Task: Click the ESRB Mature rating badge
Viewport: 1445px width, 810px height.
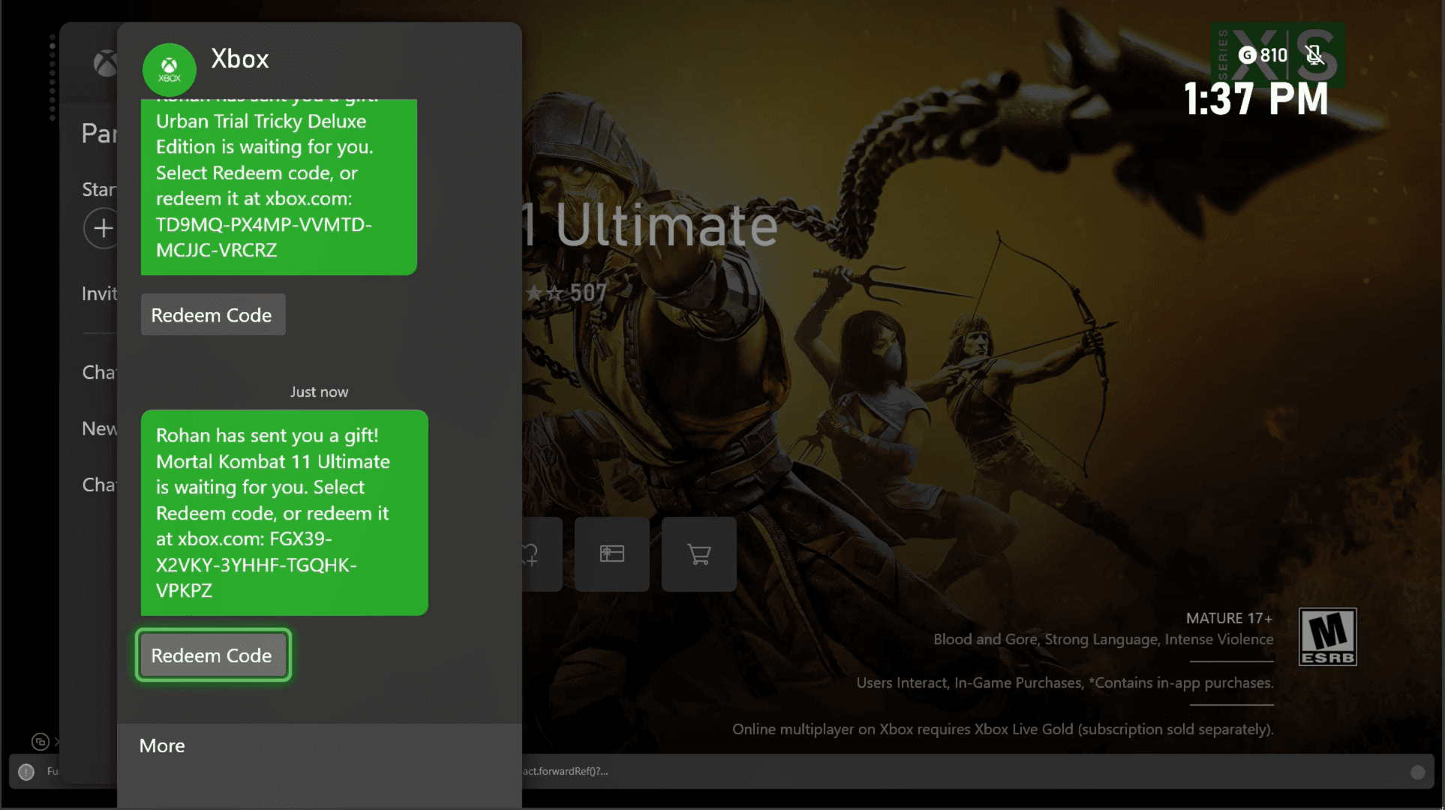Action: coord(1328,637)
